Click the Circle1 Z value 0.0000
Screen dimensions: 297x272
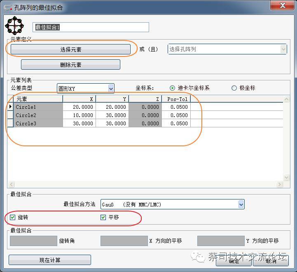(x=145, y=107)
